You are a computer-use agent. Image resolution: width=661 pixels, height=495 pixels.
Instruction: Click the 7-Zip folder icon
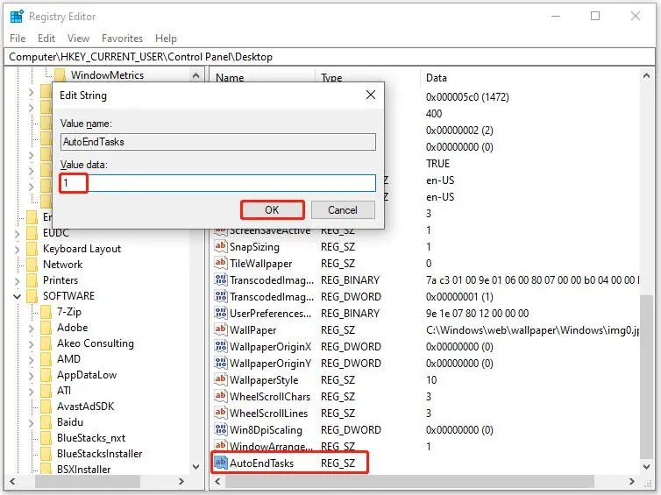pos(46,312)
